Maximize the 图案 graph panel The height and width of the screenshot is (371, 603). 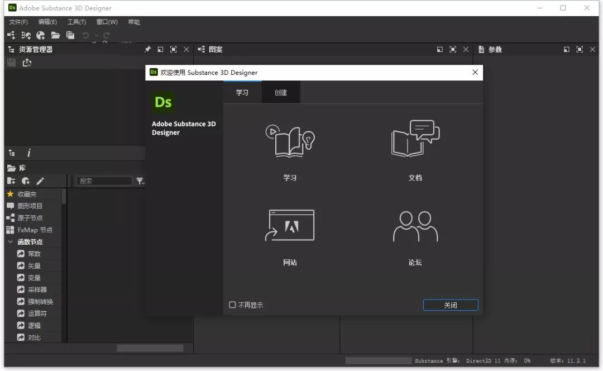(x=453, y=49)
